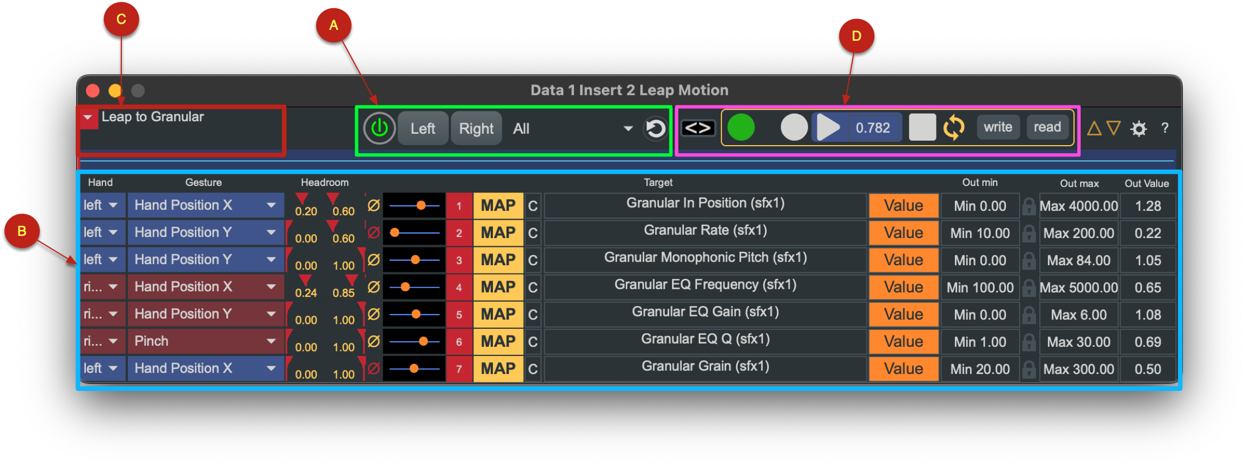Open the Hand Position Y gesture dropdown in row 5
1246x468 pixels.
coord(206,314)
